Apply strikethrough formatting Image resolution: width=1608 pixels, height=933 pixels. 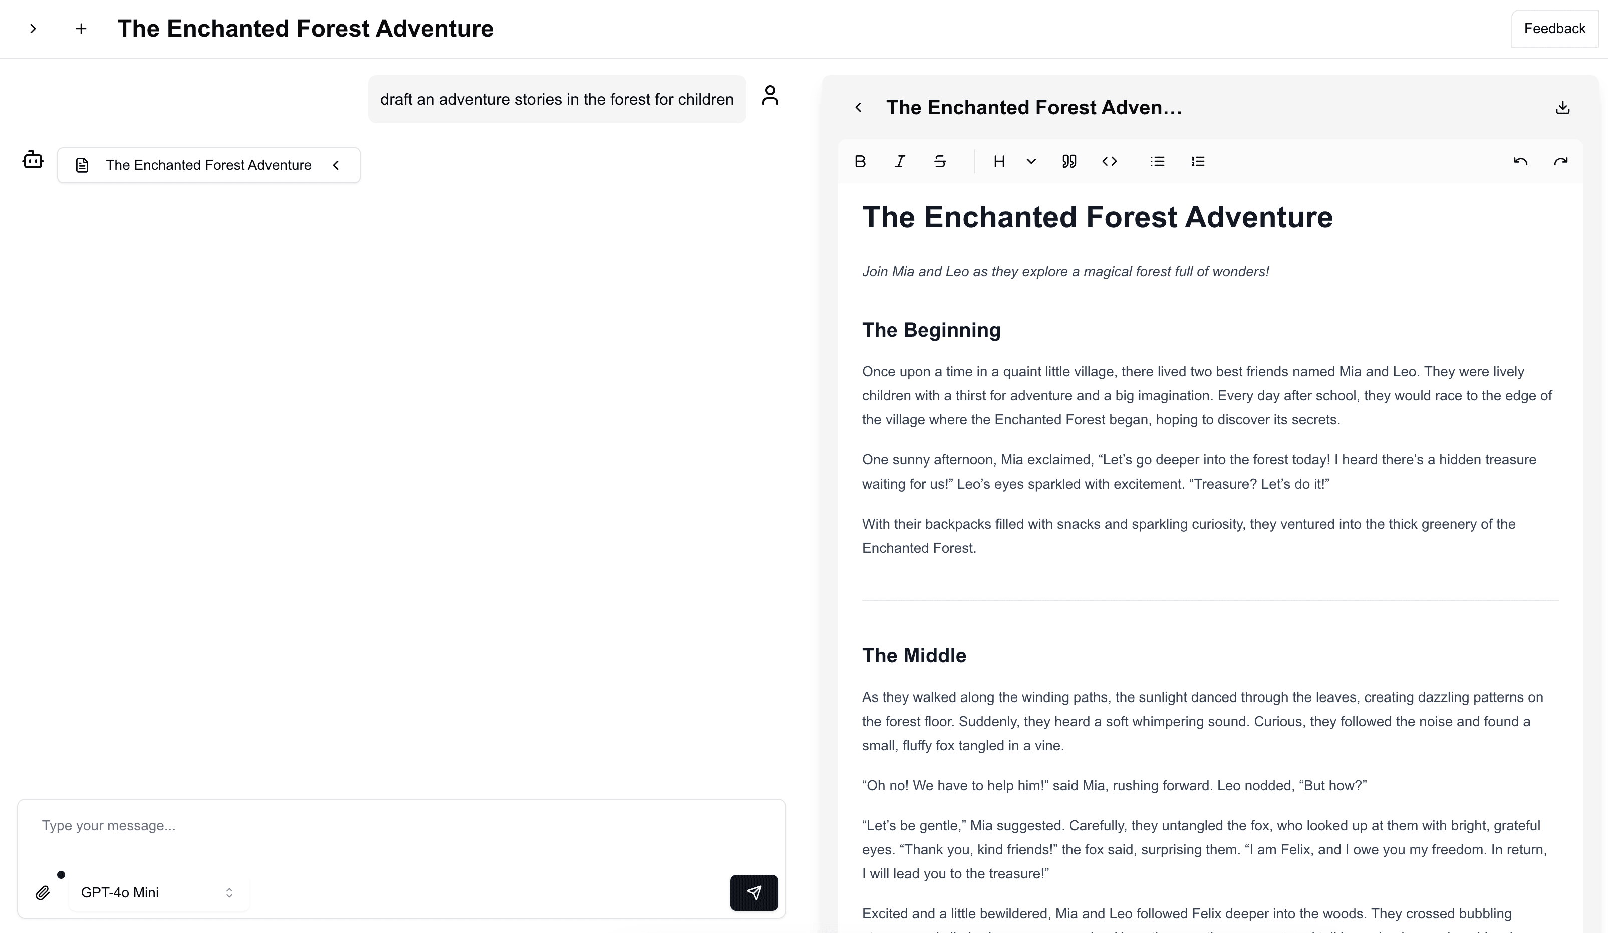940,161
